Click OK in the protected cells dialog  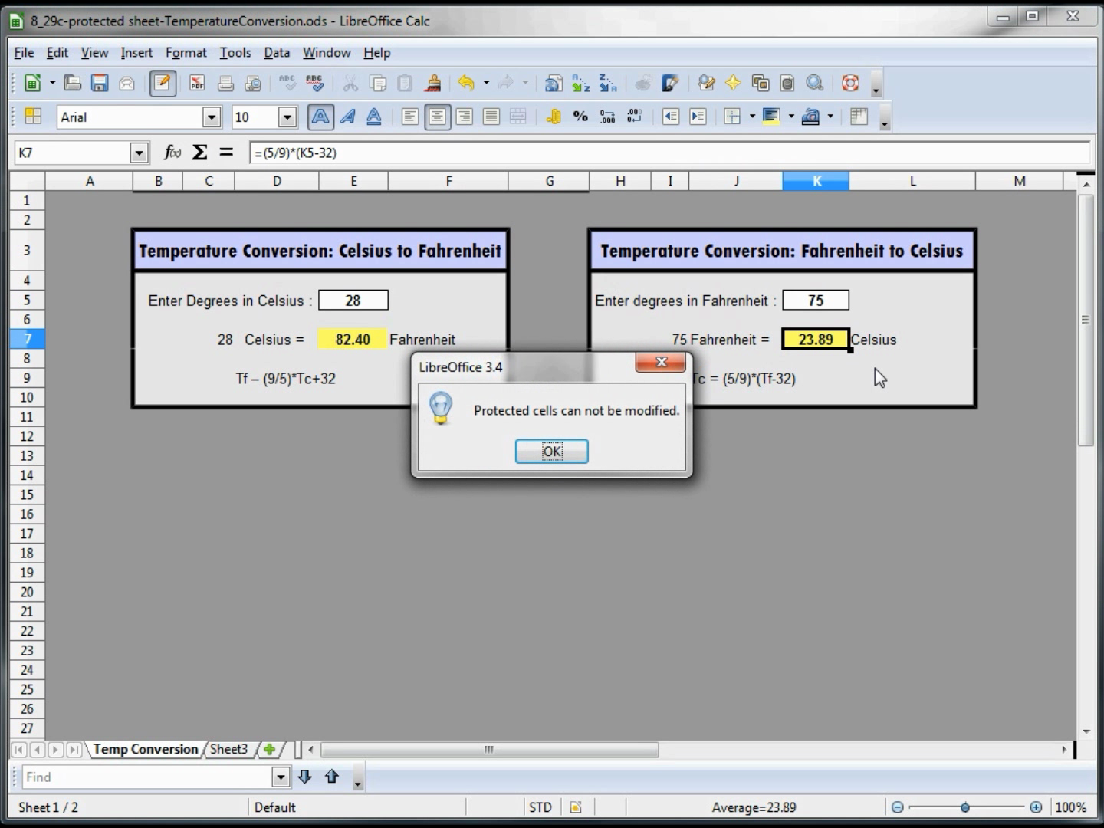(x=551, y=452)
